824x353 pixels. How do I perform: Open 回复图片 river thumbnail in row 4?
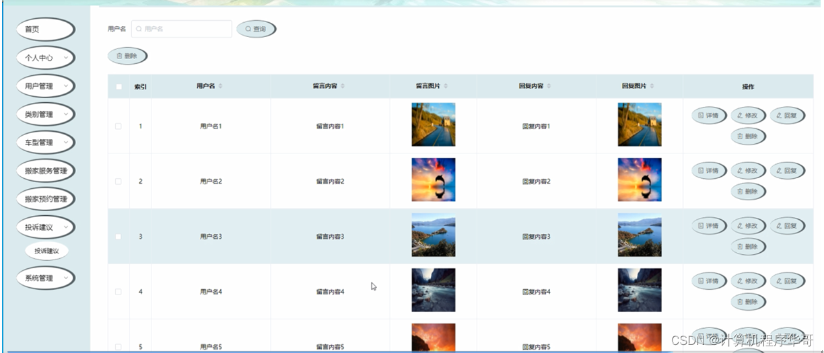[640, 290]
